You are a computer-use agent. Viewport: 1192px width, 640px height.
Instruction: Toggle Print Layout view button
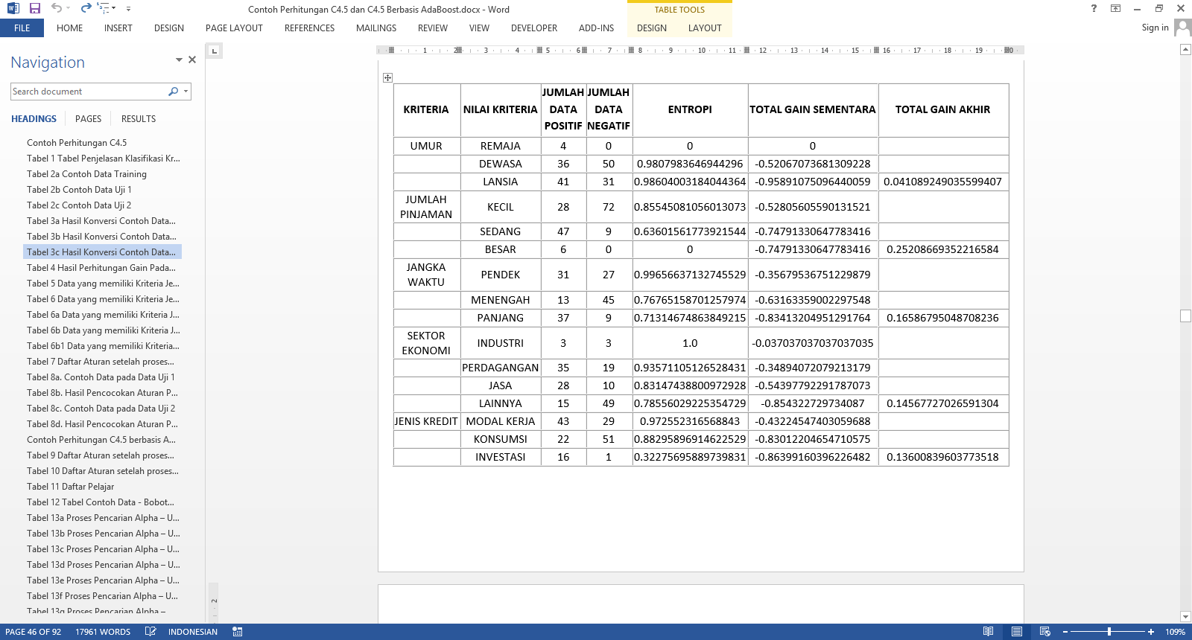(x=1016, y=632)
